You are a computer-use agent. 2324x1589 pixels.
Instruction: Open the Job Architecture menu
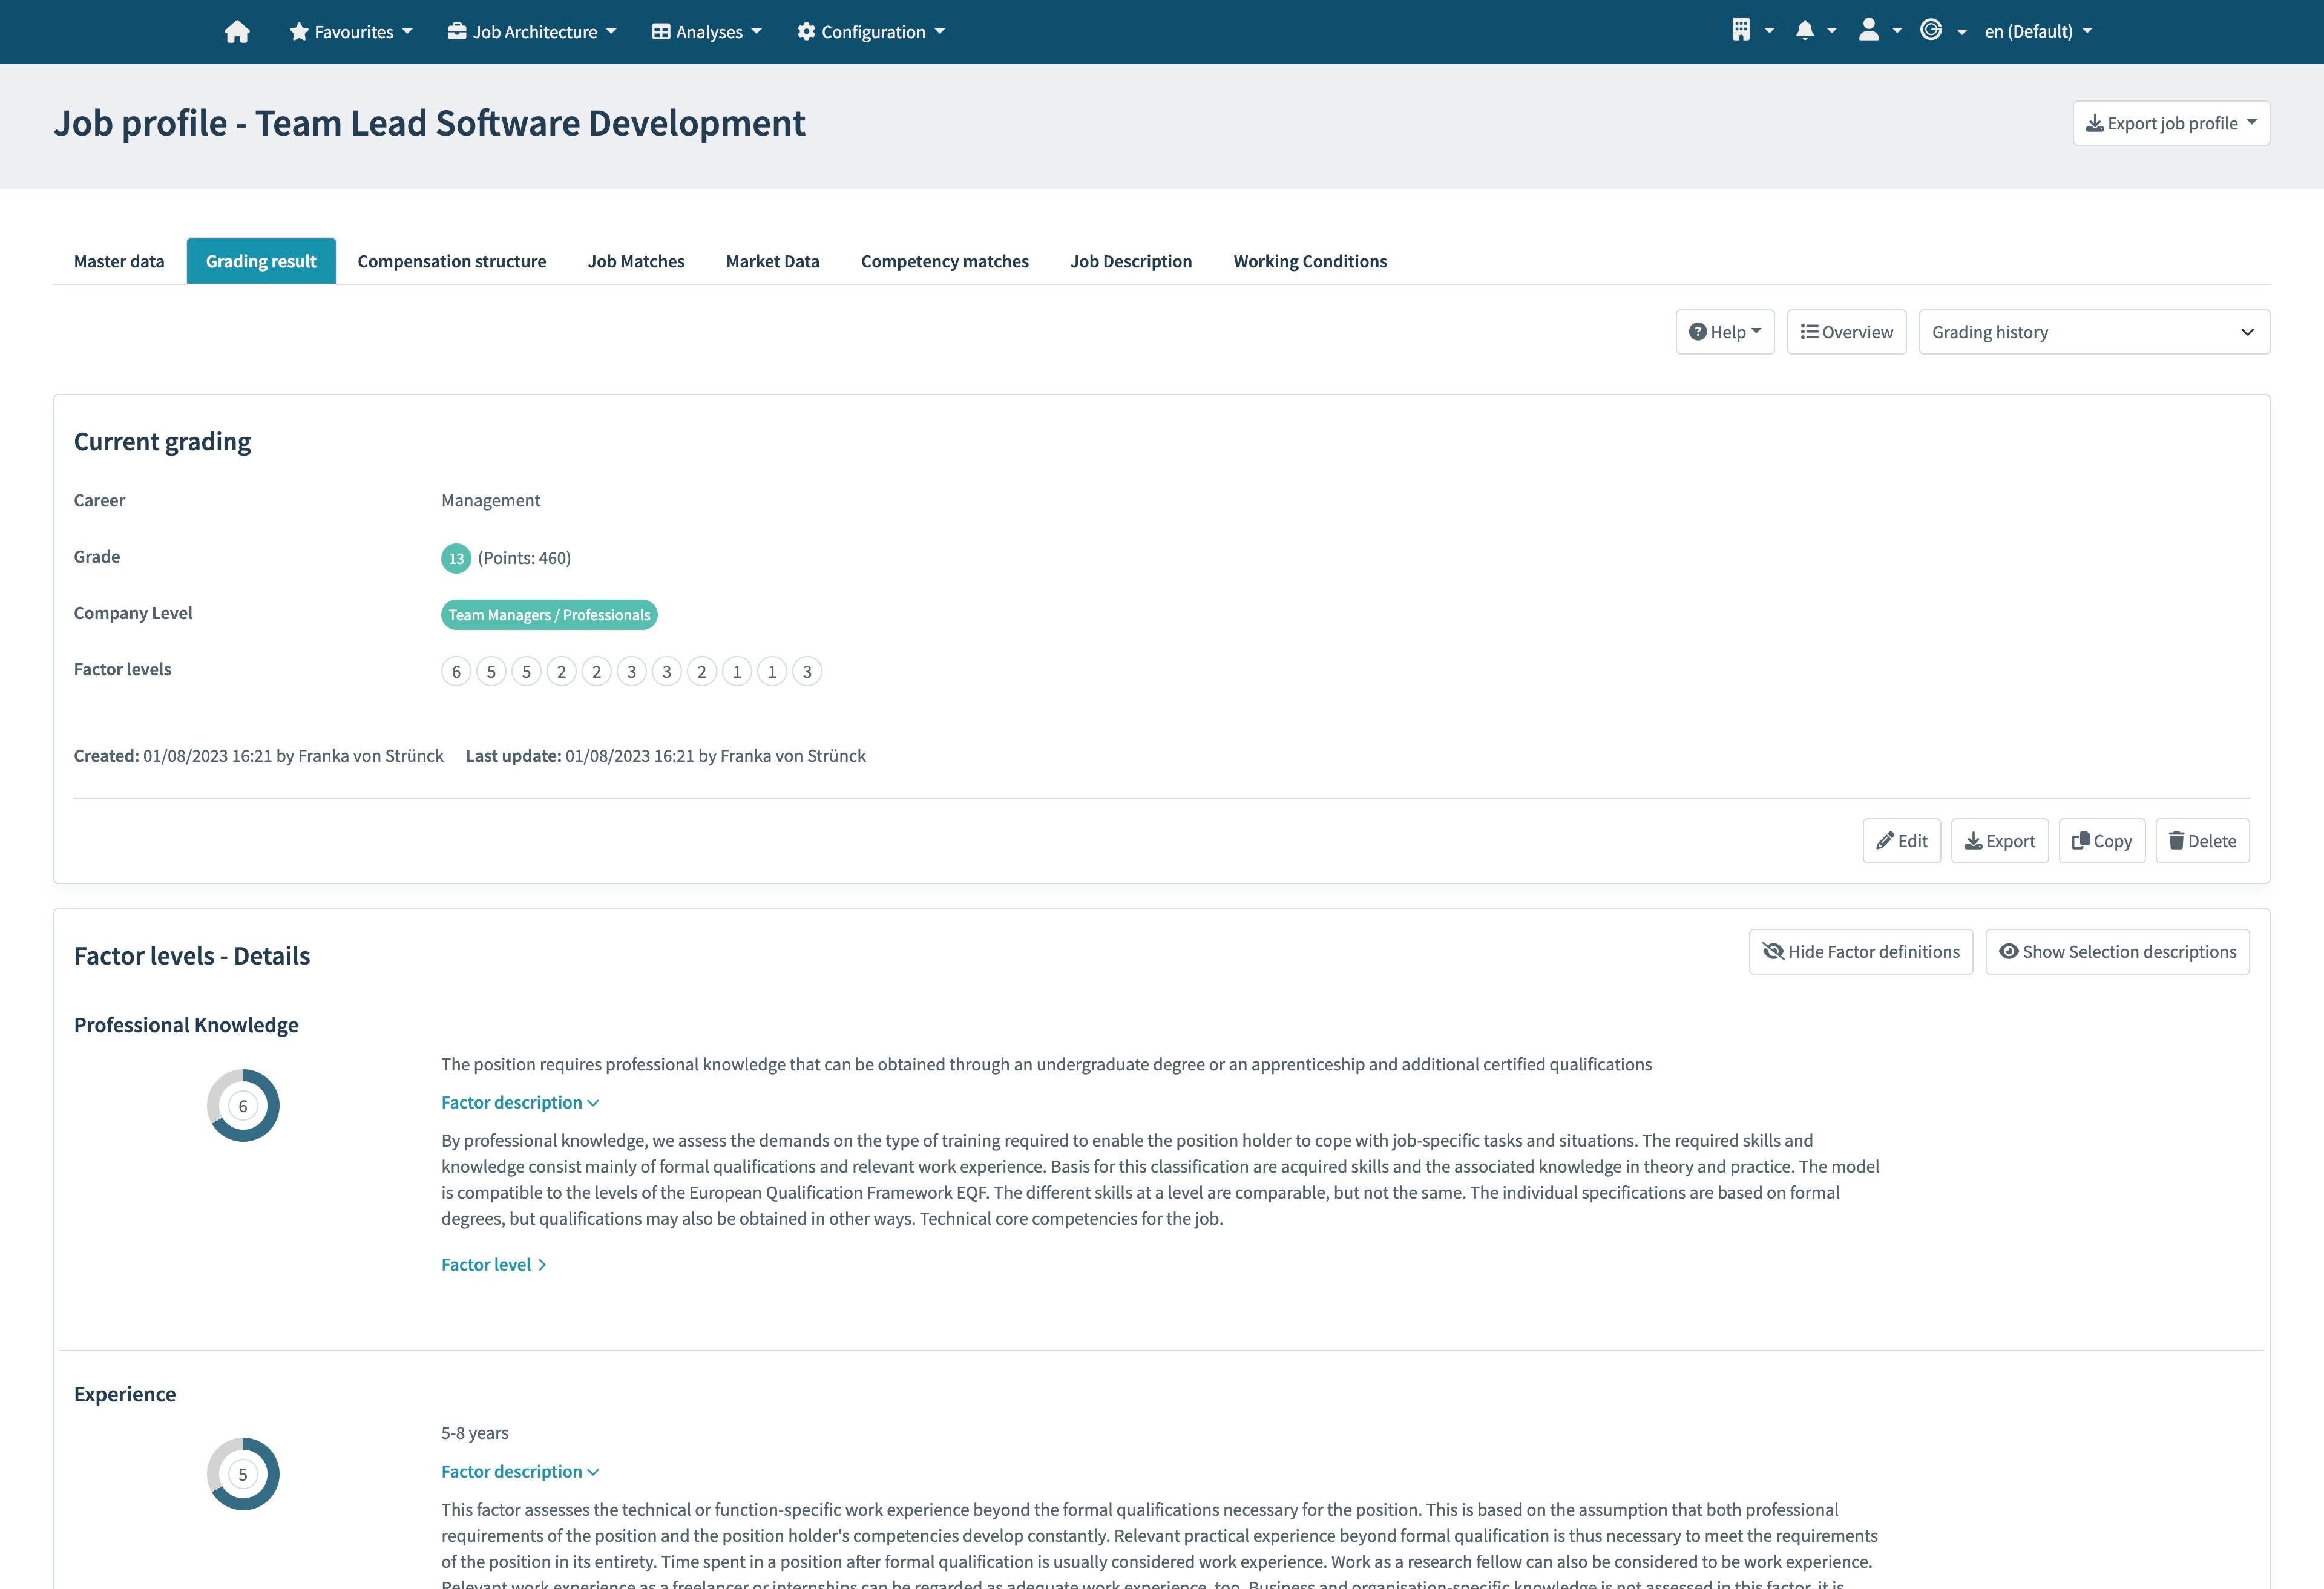(531, 31)
